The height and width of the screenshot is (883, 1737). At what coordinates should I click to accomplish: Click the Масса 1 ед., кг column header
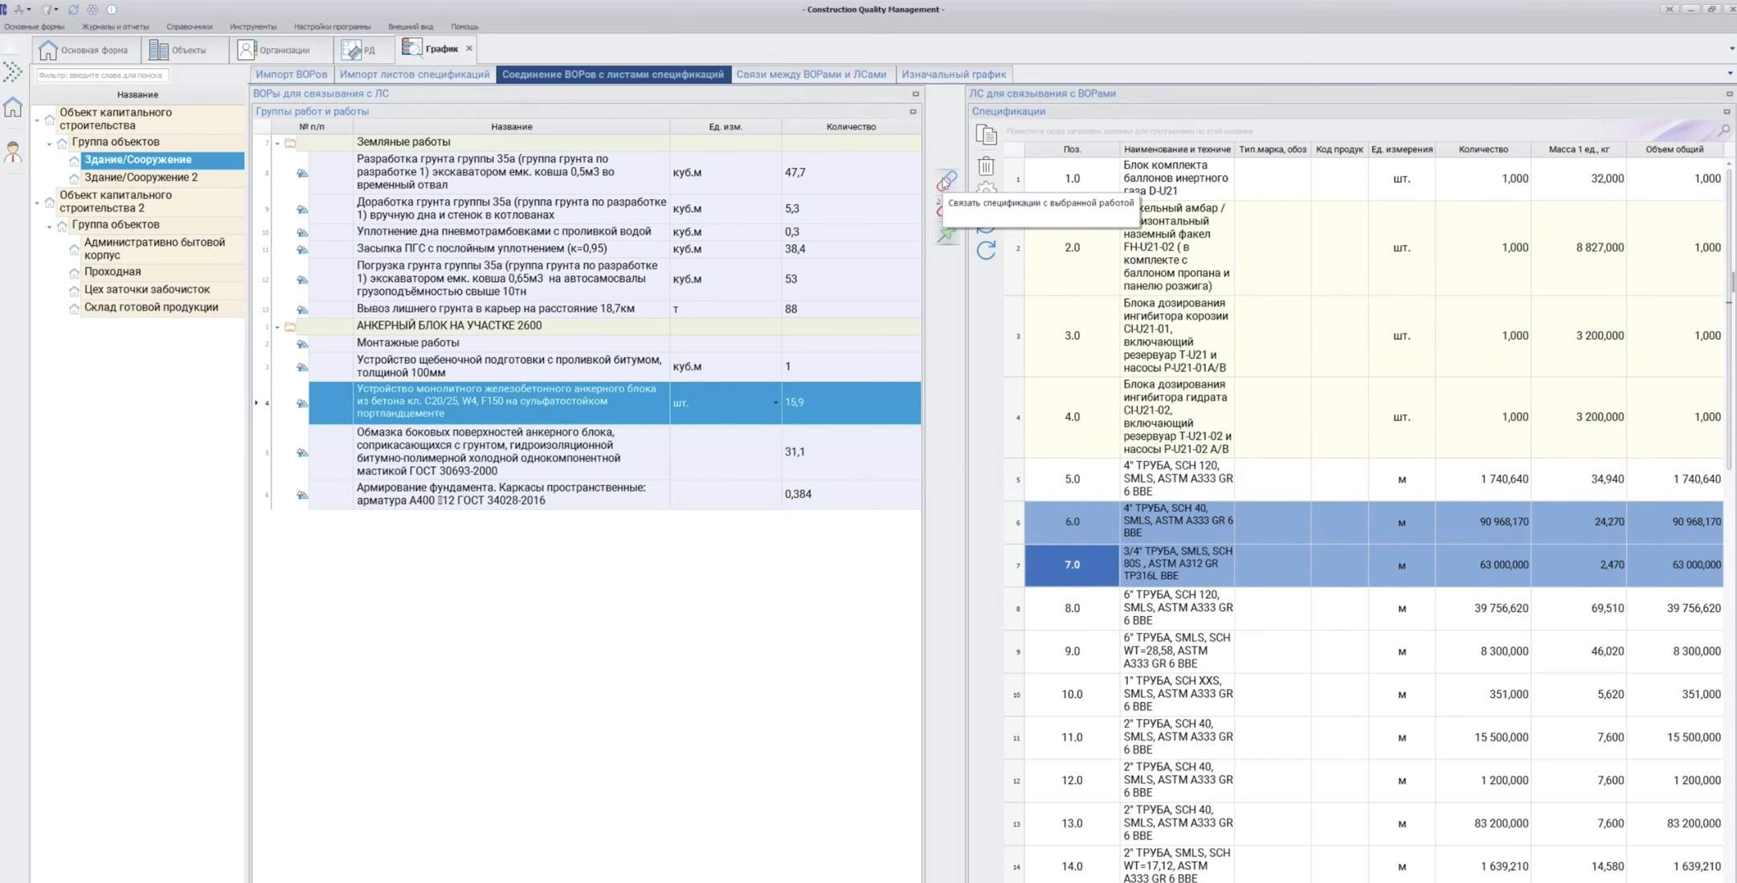tap(1579, 149)
